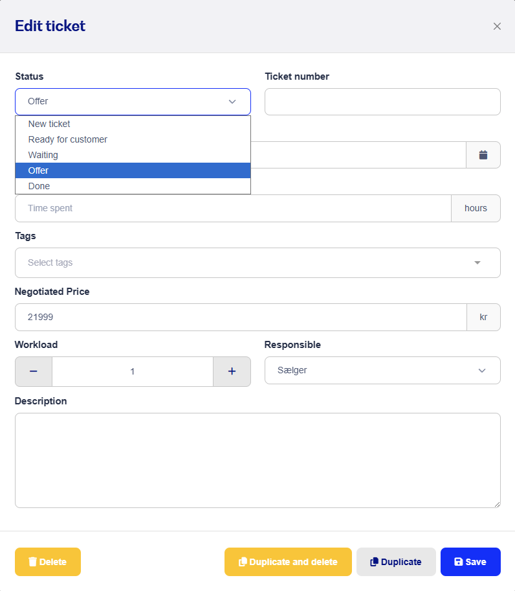Click the Delete trash button
Screen dimensions: 515x591
(48, 562)
